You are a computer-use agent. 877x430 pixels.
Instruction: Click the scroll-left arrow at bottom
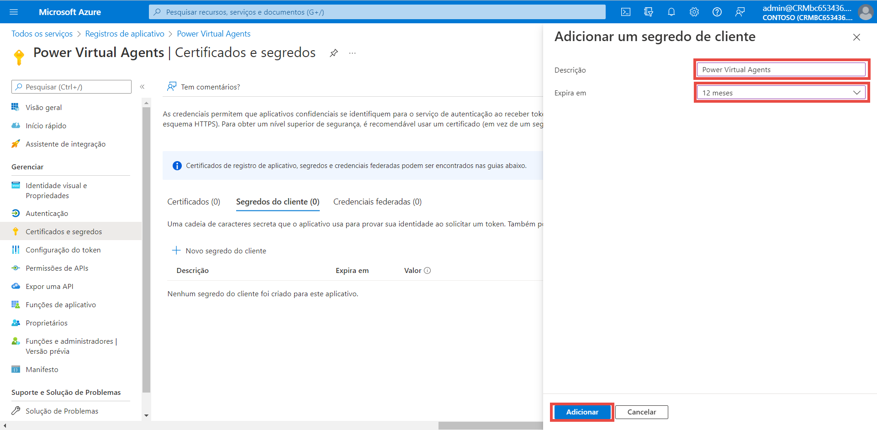point(4,425)
